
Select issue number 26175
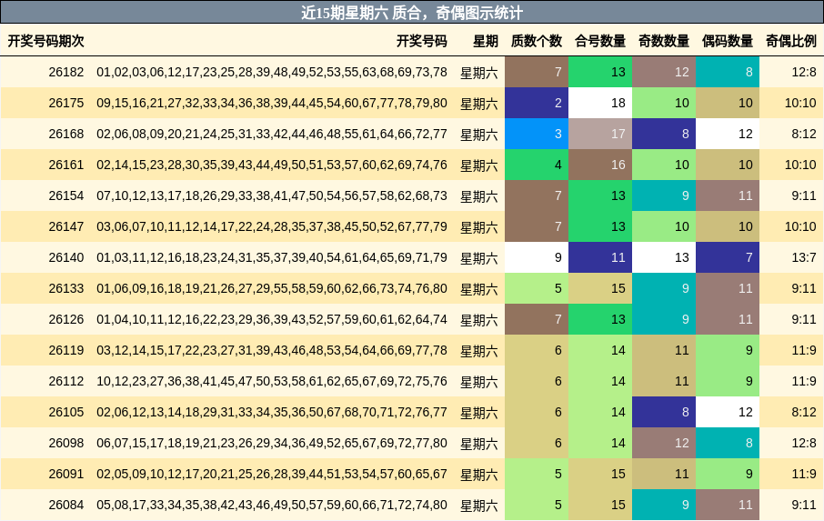[x=66, y=103]
